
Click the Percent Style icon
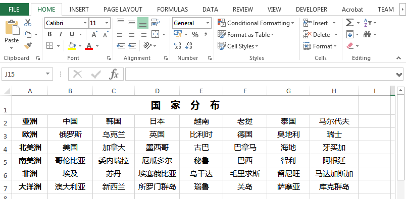195,34
